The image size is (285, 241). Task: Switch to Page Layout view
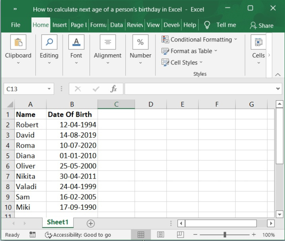click(x=161, y=235)
